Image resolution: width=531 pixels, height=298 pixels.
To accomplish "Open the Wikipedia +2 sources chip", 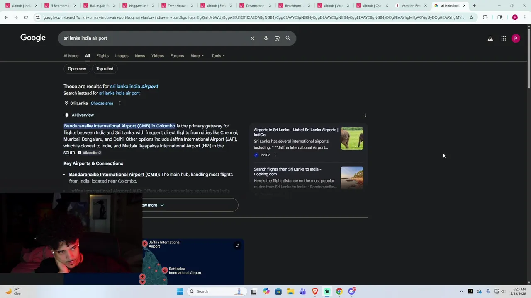I will click(89, 153).
